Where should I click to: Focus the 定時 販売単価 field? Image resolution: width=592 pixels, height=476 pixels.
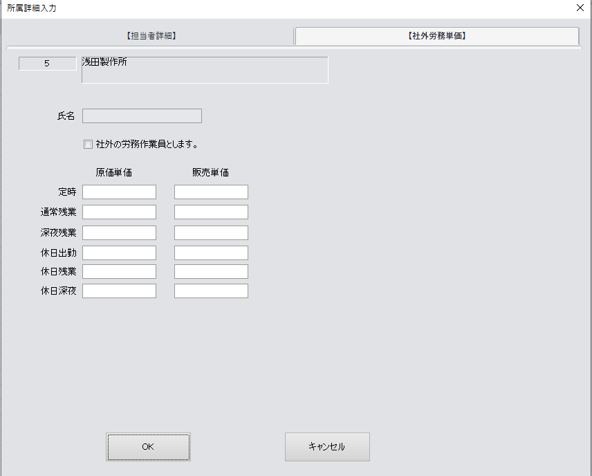coord(211,192)
